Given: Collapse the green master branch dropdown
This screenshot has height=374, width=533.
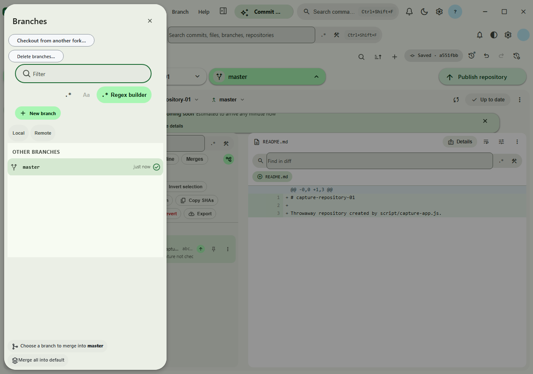Looking at the screenshot, I should coord(267,77).
